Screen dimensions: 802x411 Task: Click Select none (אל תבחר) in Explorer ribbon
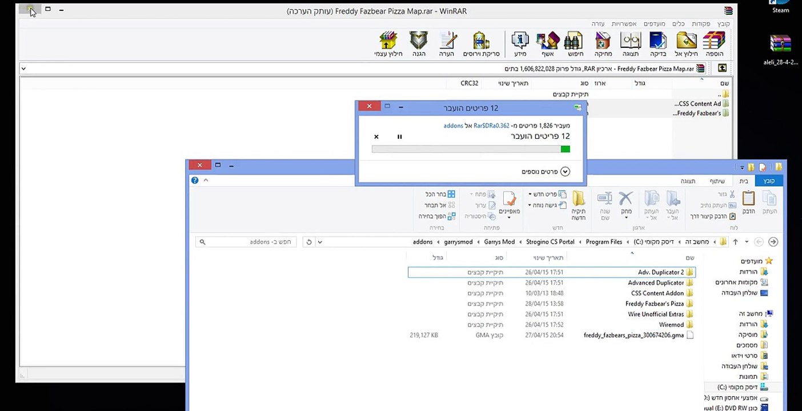(440, 205)
